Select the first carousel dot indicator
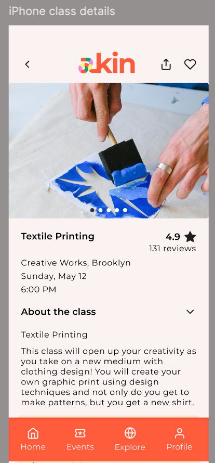The height and width of the screenshot is (463, 215). coord(92,210)
